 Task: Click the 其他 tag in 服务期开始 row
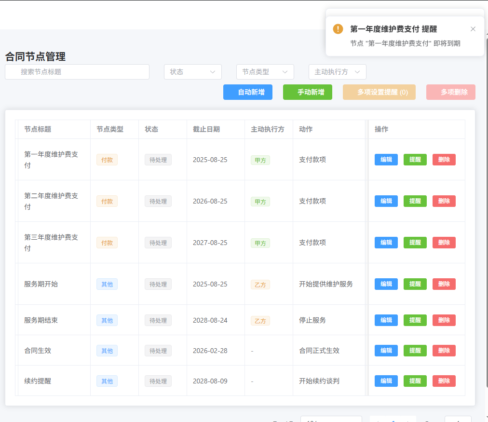tap(107, 284)
